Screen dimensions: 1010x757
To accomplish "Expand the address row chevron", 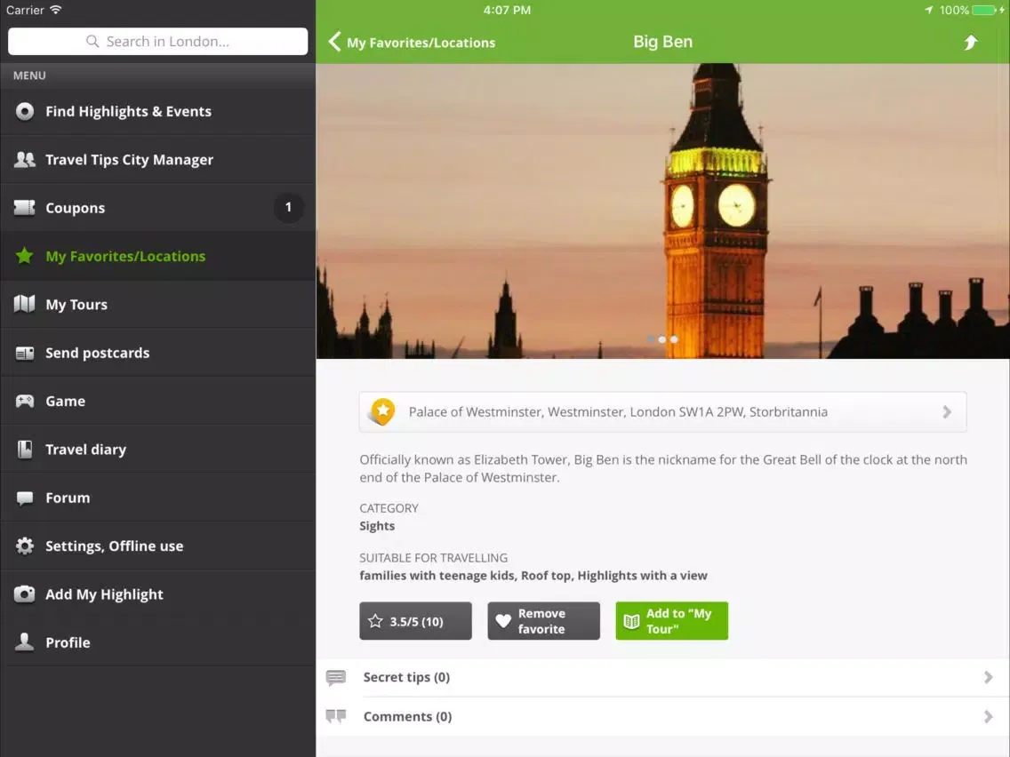I will 947,412.
